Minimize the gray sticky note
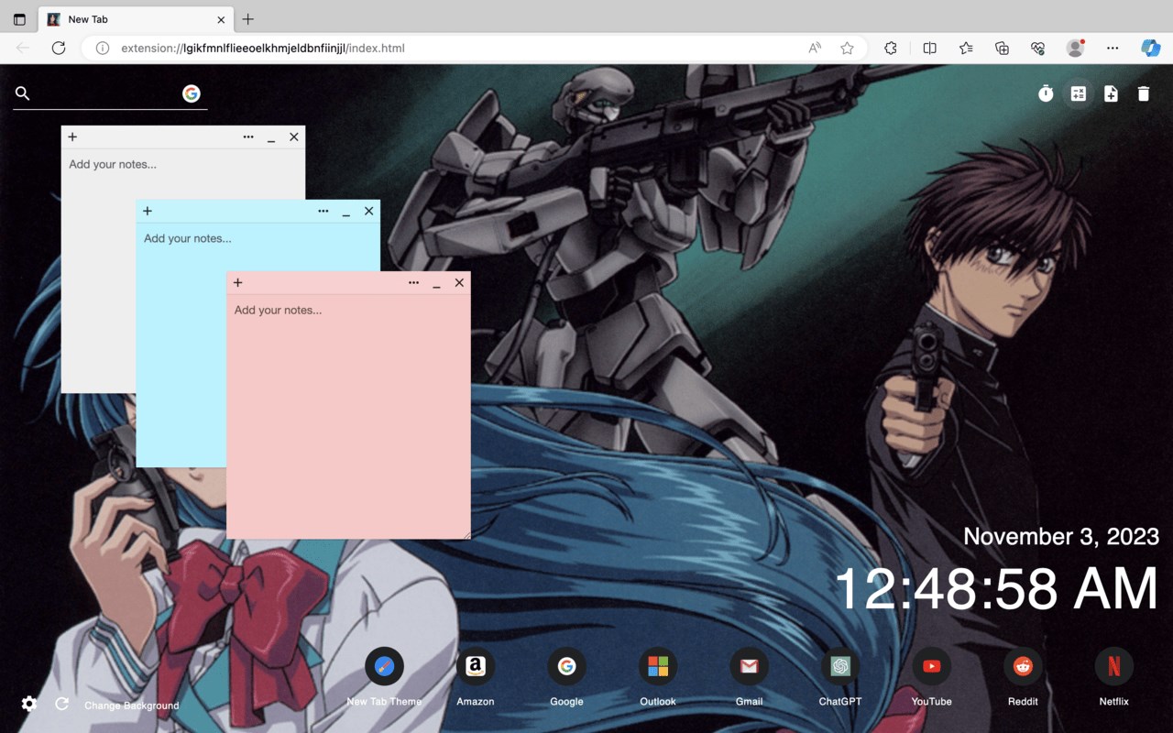Screen dimensions: 1173x733 point(271,137)
